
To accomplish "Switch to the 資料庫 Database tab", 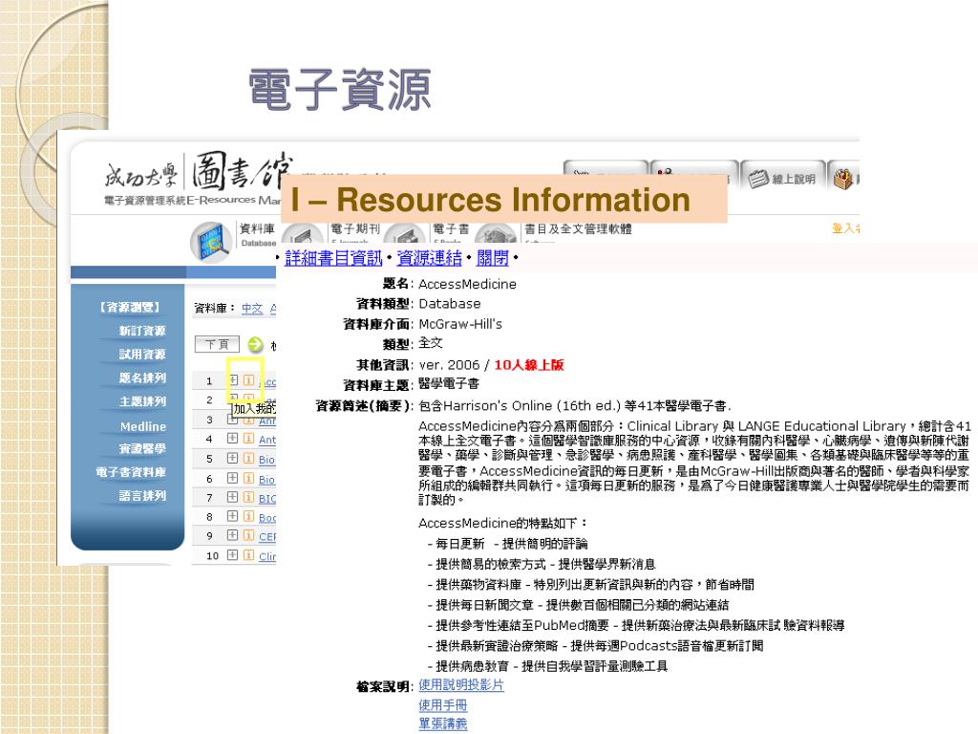I will pos(257,234).
